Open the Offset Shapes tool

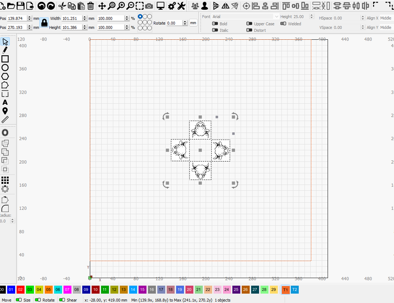(x=5, y=133)
